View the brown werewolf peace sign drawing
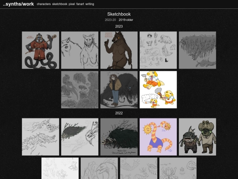Image resolution: width=238 pixels, height=179 pixels. tap(119, 50)
